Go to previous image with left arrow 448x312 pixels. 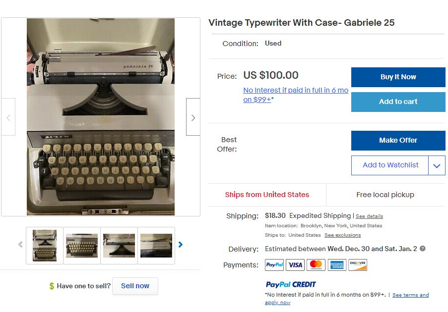[x=8, y=117]
